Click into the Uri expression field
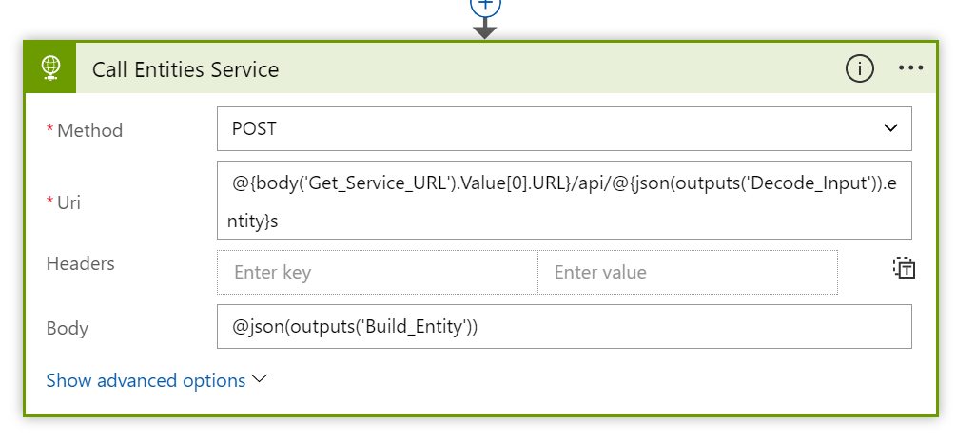 coord(564,202)
